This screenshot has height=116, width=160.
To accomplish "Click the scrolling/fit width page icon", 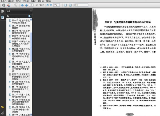I will tap(65, 5).
